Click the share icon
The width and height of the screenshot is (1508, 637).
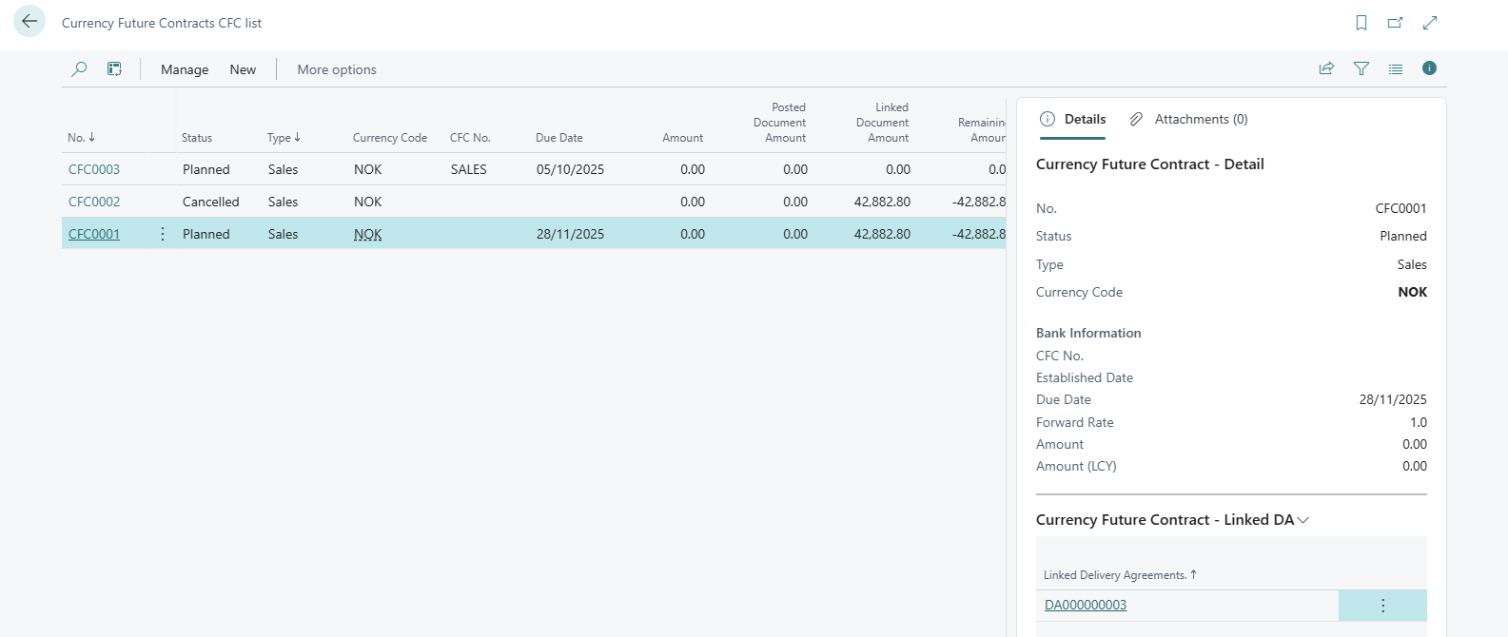click(x=1326, y=68)
